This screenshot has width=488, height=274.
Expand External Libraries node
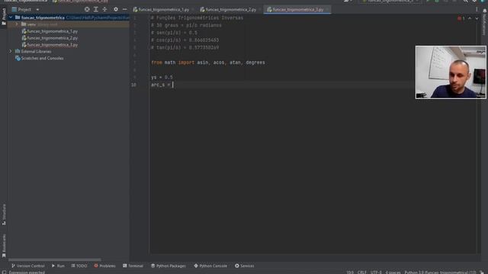coord(11,51)
